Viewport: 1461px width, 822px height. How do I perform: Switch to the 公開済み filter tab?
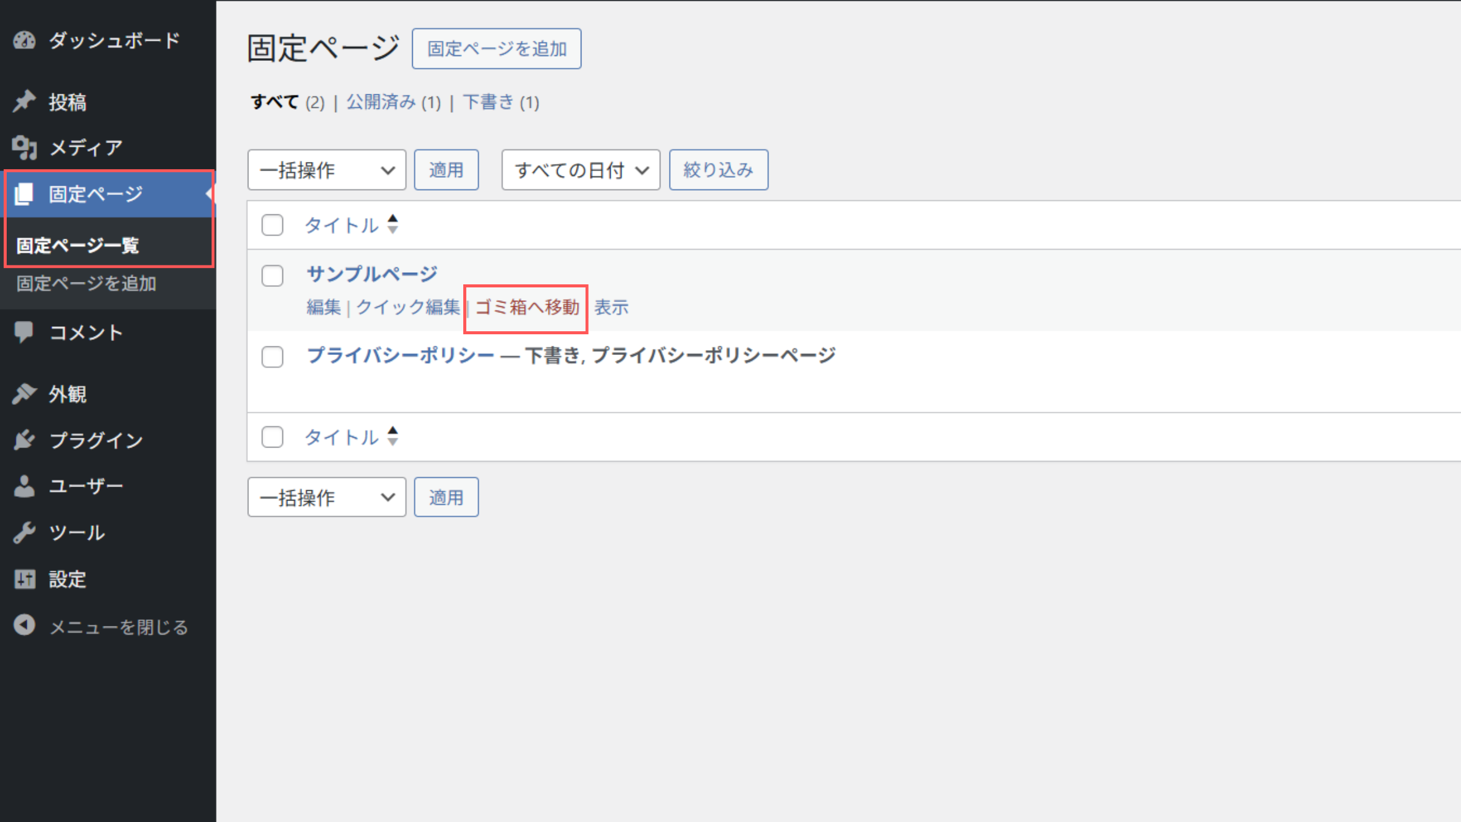(x=381, y=102)
